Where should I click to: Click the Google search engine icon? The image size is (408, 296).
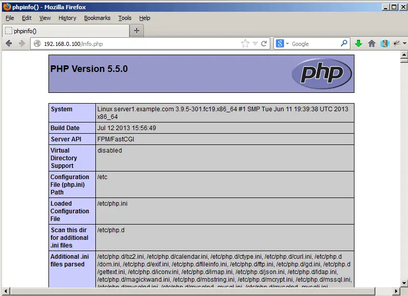(279, 43)
